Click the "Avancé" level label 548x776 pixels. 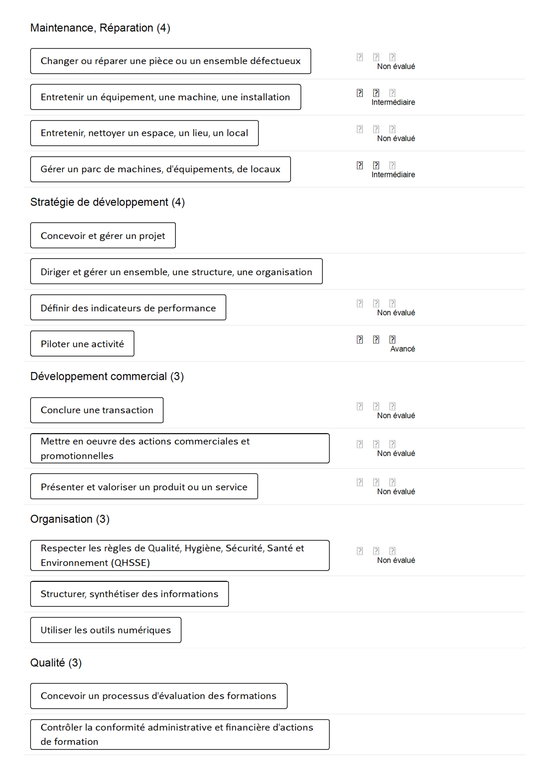pos(402,349)
